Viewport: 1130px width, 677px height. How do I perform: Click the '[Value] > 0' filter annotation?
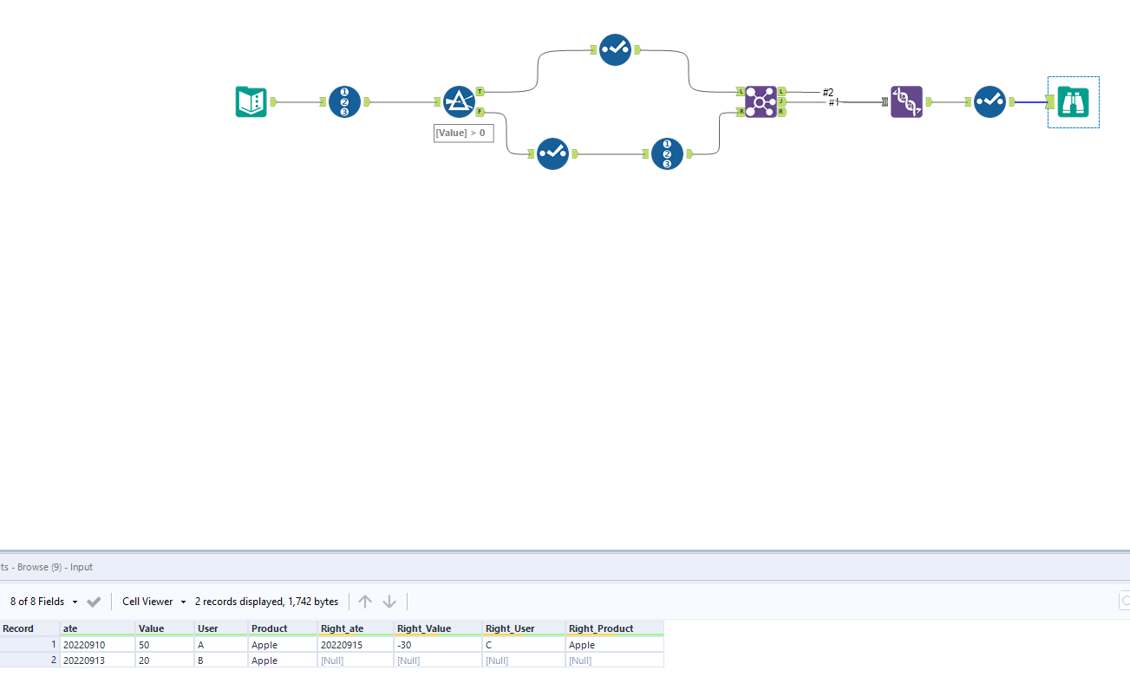tap(463, 133)
